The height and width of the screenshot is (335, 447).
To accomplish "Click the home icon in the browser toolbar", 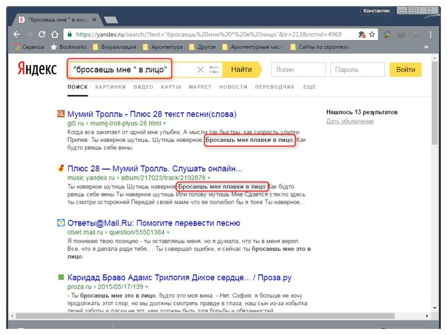I will [x=55, y=33].
